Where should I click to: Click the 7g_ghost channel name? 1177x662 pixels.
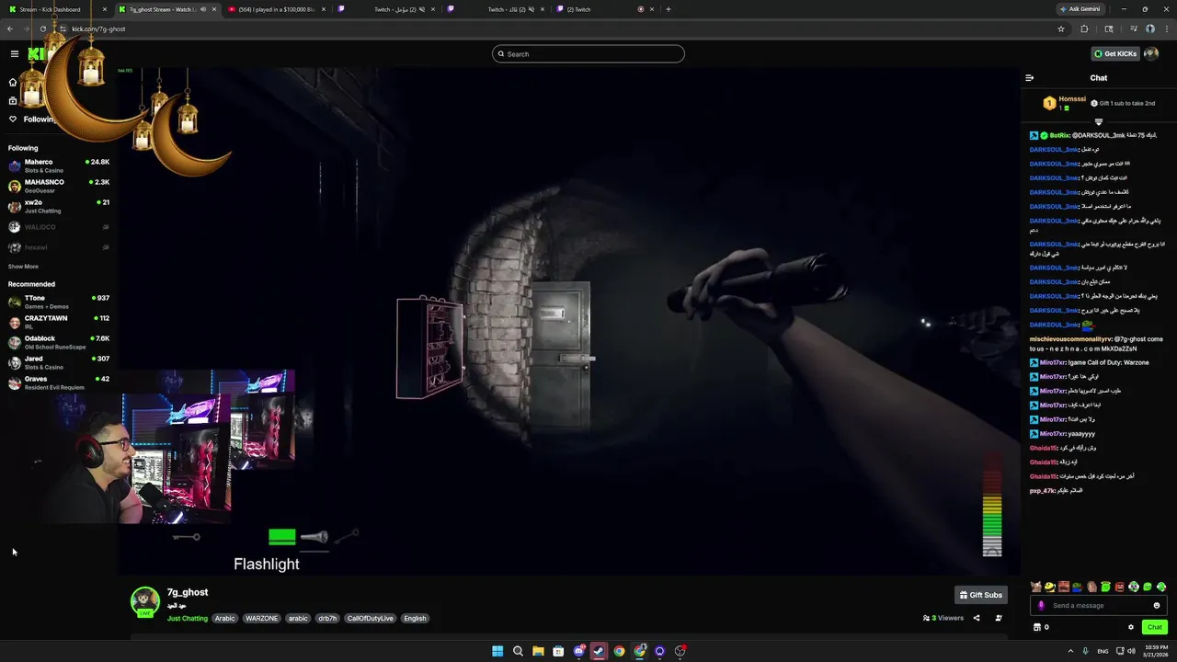pos(188,593)
